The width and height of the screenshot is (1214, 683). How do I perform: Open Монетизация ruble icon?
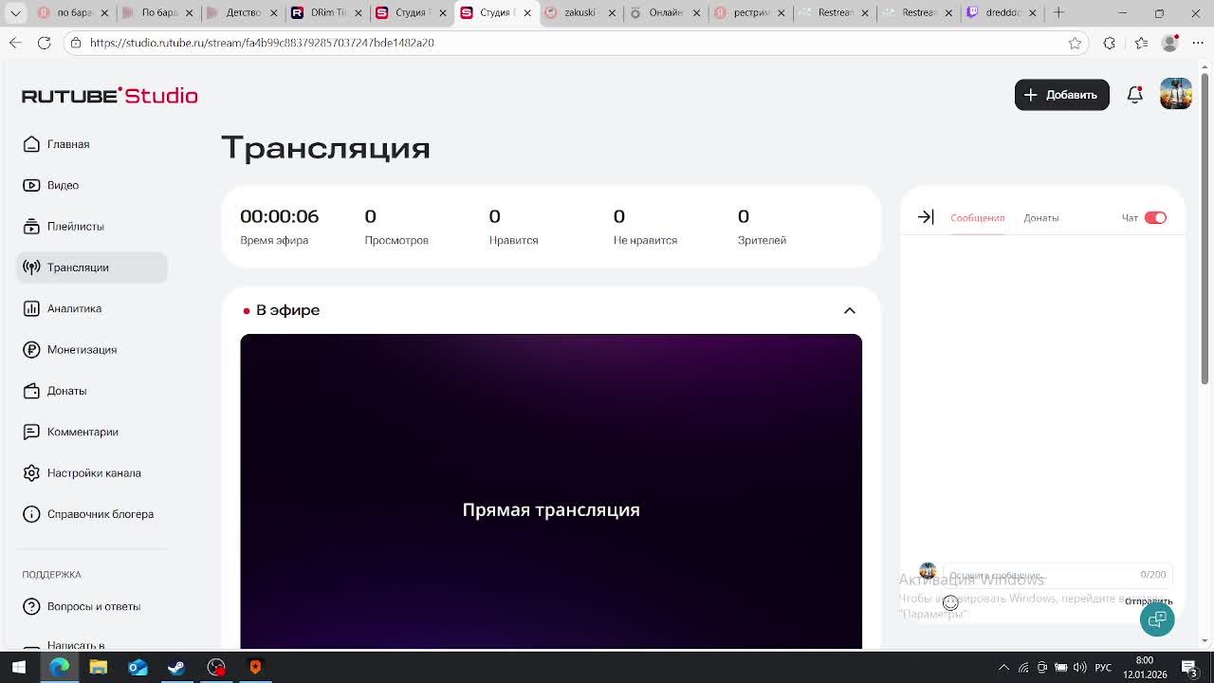31,349
